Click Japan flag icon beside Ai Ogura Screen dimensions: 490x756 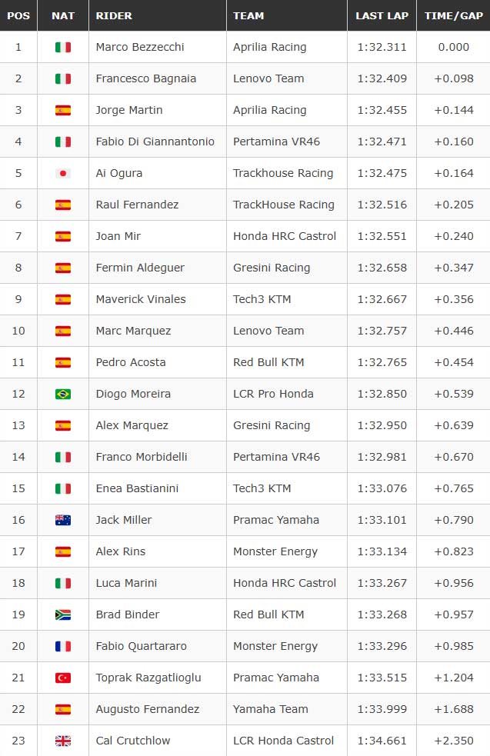click(63, 173)
